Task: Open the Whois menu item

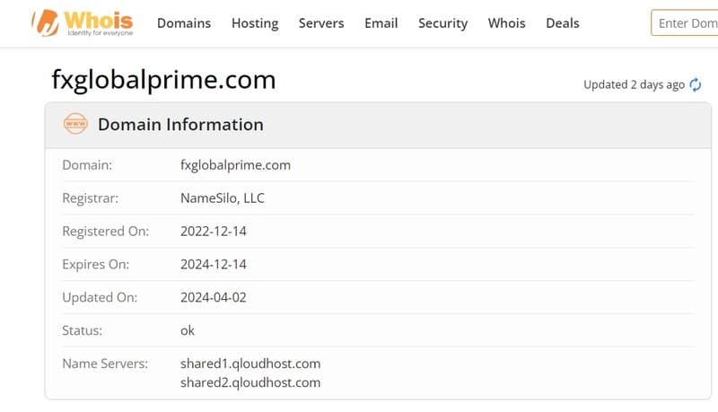Action: [506, 23]
